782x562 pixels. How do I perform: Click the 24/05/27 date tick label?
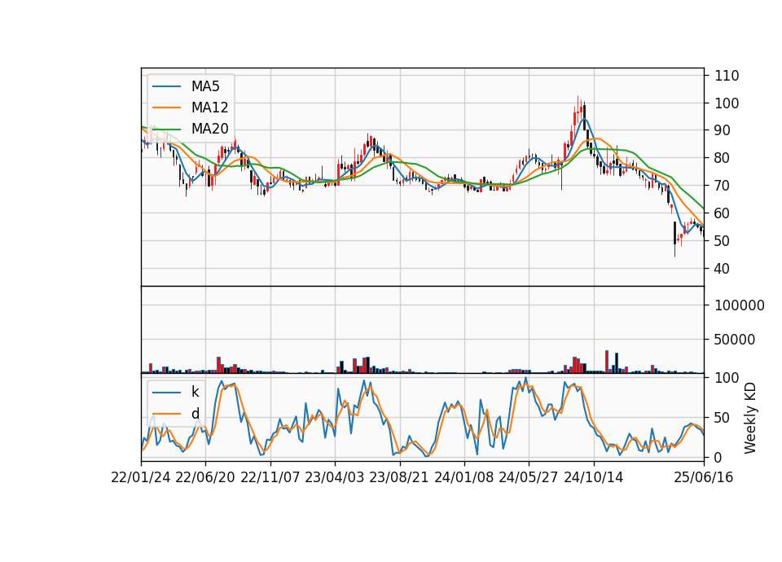(529, 477)
